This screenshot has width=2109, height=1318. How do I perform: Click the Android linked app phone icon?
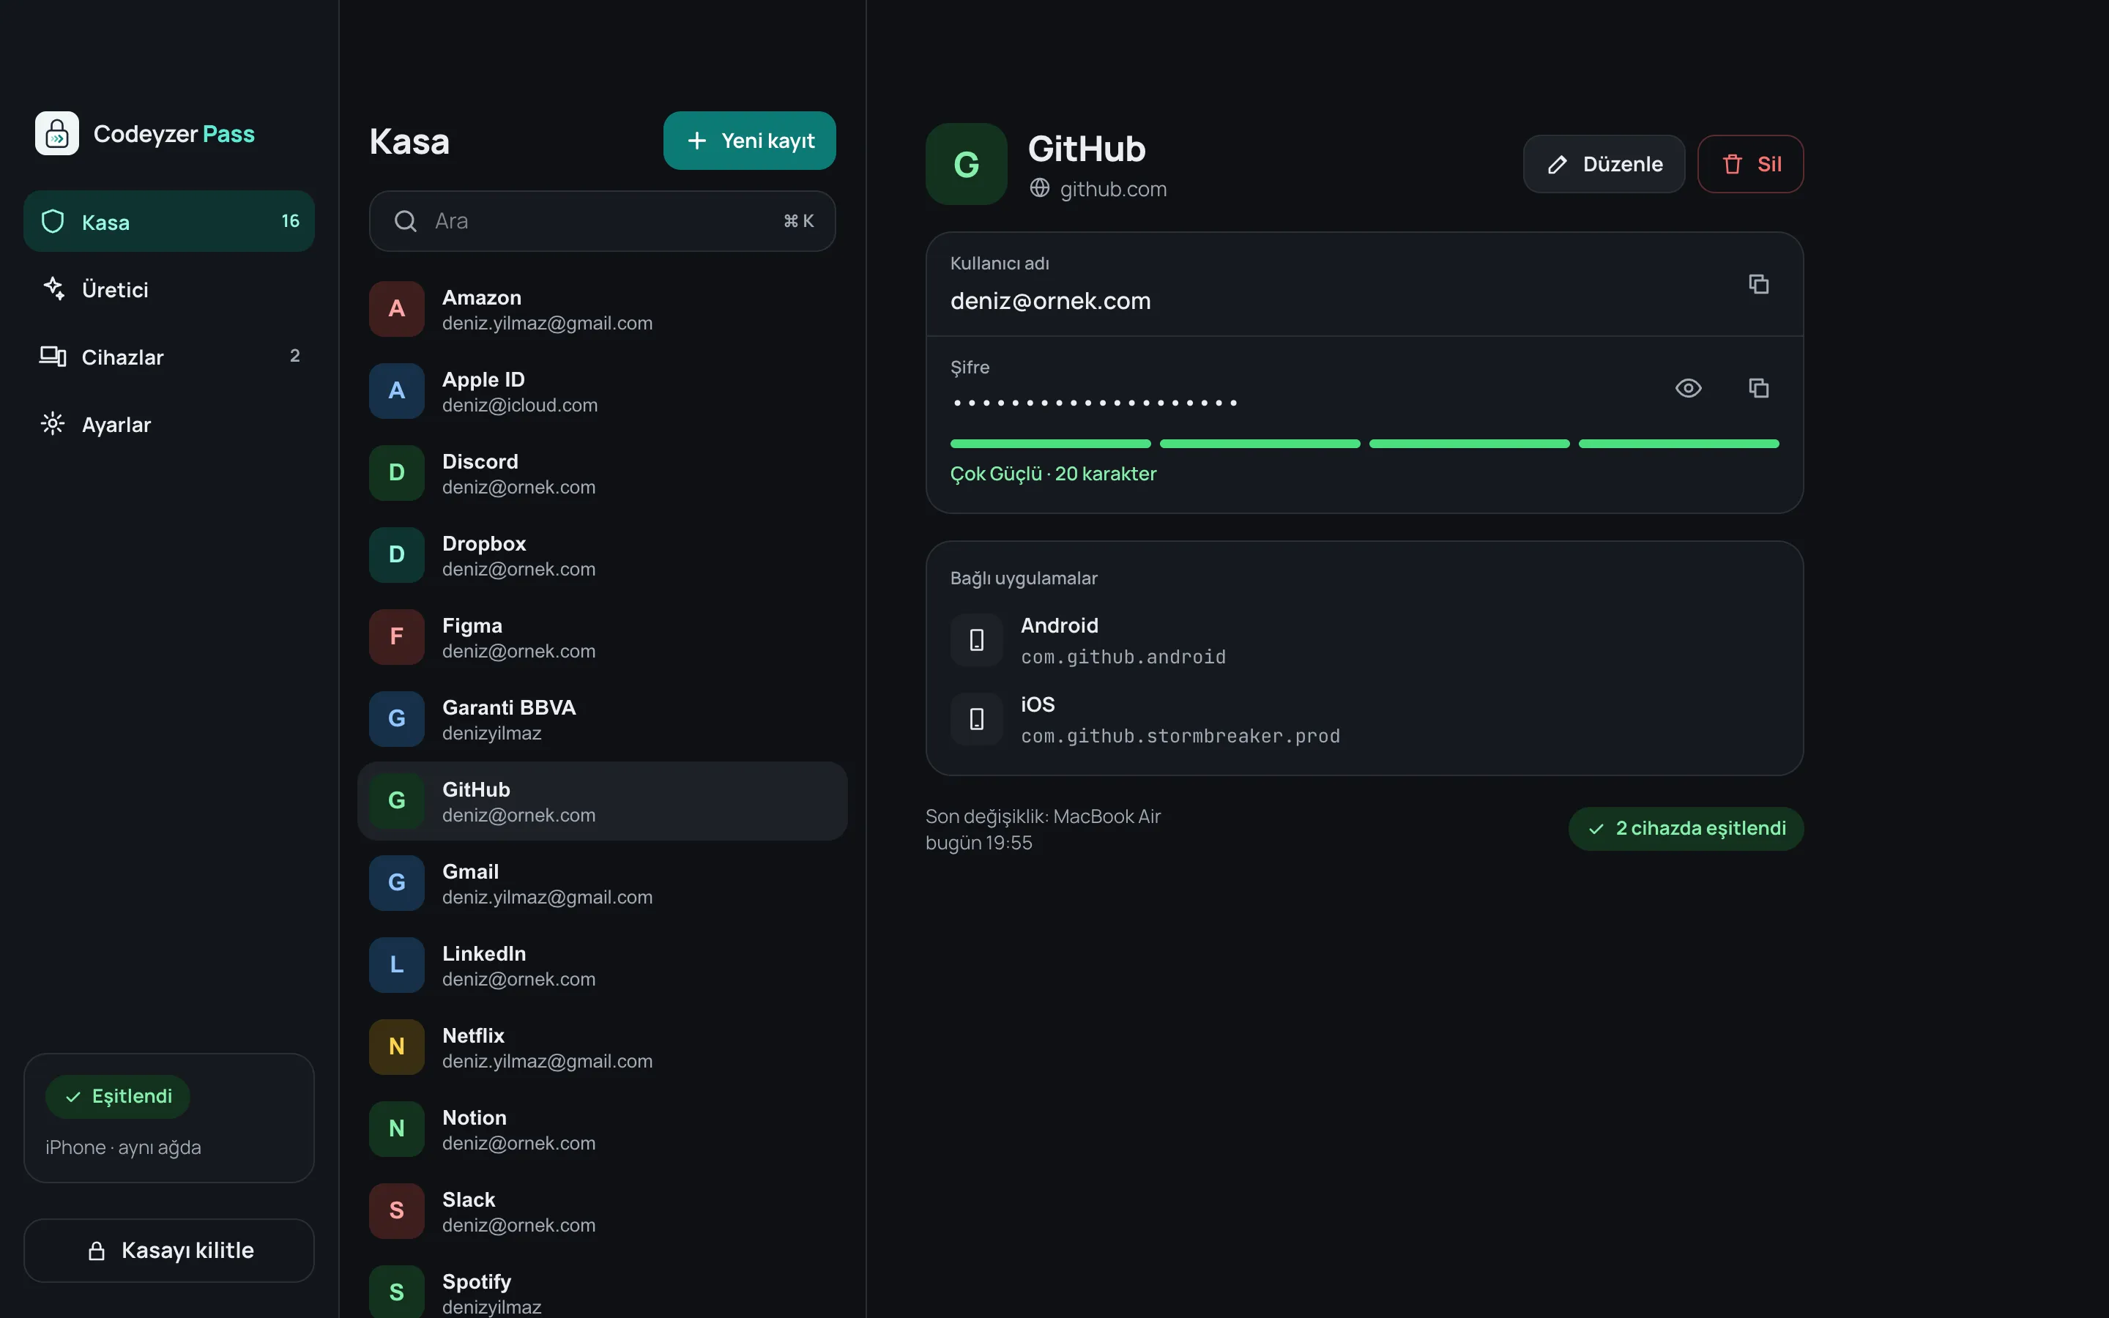(977, 640)
